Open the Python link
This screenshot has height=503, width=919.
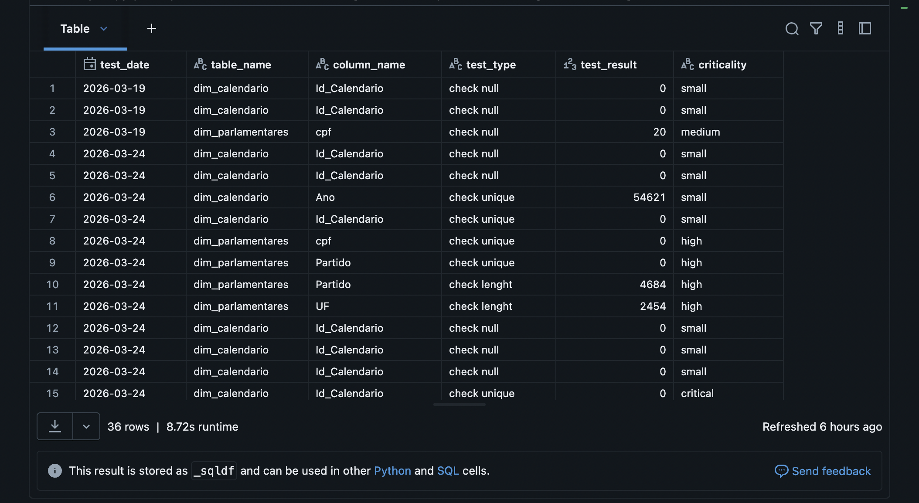tap(392, 471)
